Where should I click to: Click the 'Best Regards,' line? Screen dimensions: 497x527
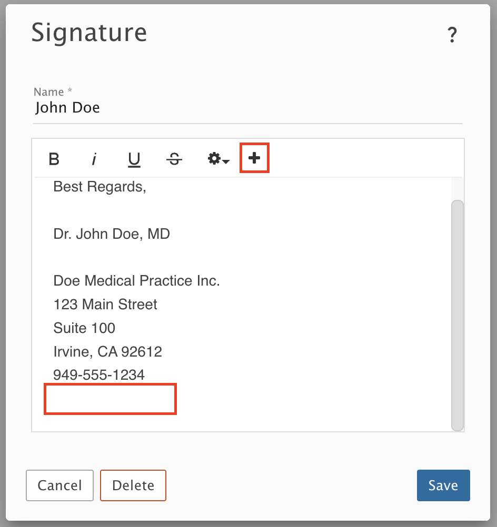point(100,187)
